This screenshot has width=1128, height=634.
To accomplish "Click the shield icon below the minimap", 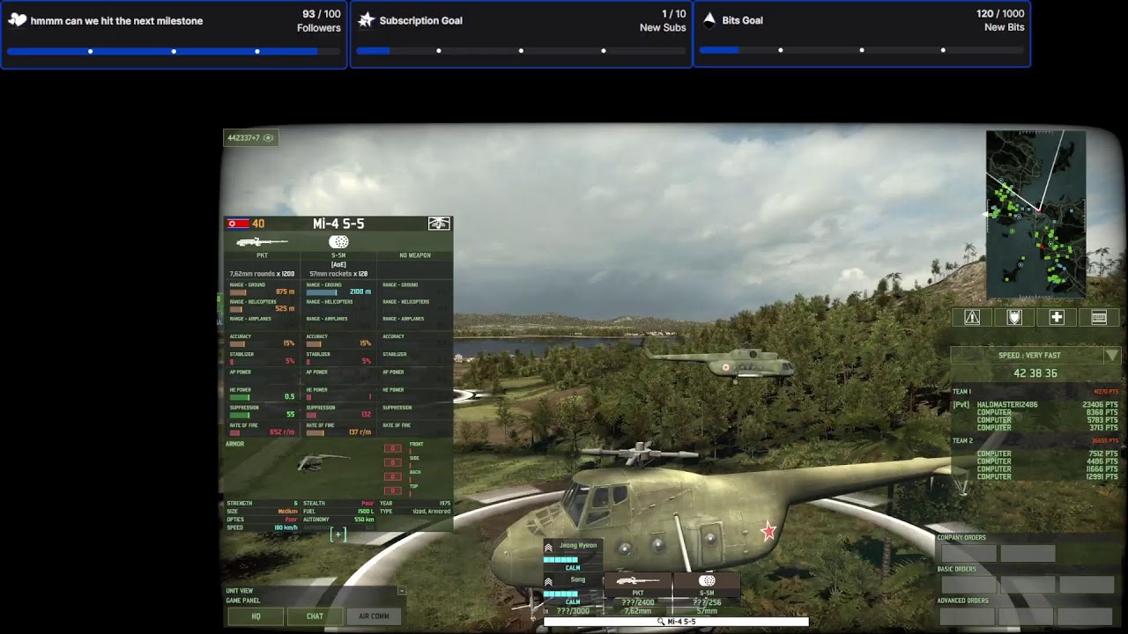I will coord(1014,318).
